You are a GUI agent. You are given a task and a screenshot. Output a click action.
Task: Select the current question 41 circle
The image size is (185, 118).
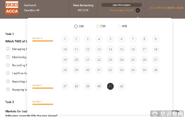click(x=110, y=86)
